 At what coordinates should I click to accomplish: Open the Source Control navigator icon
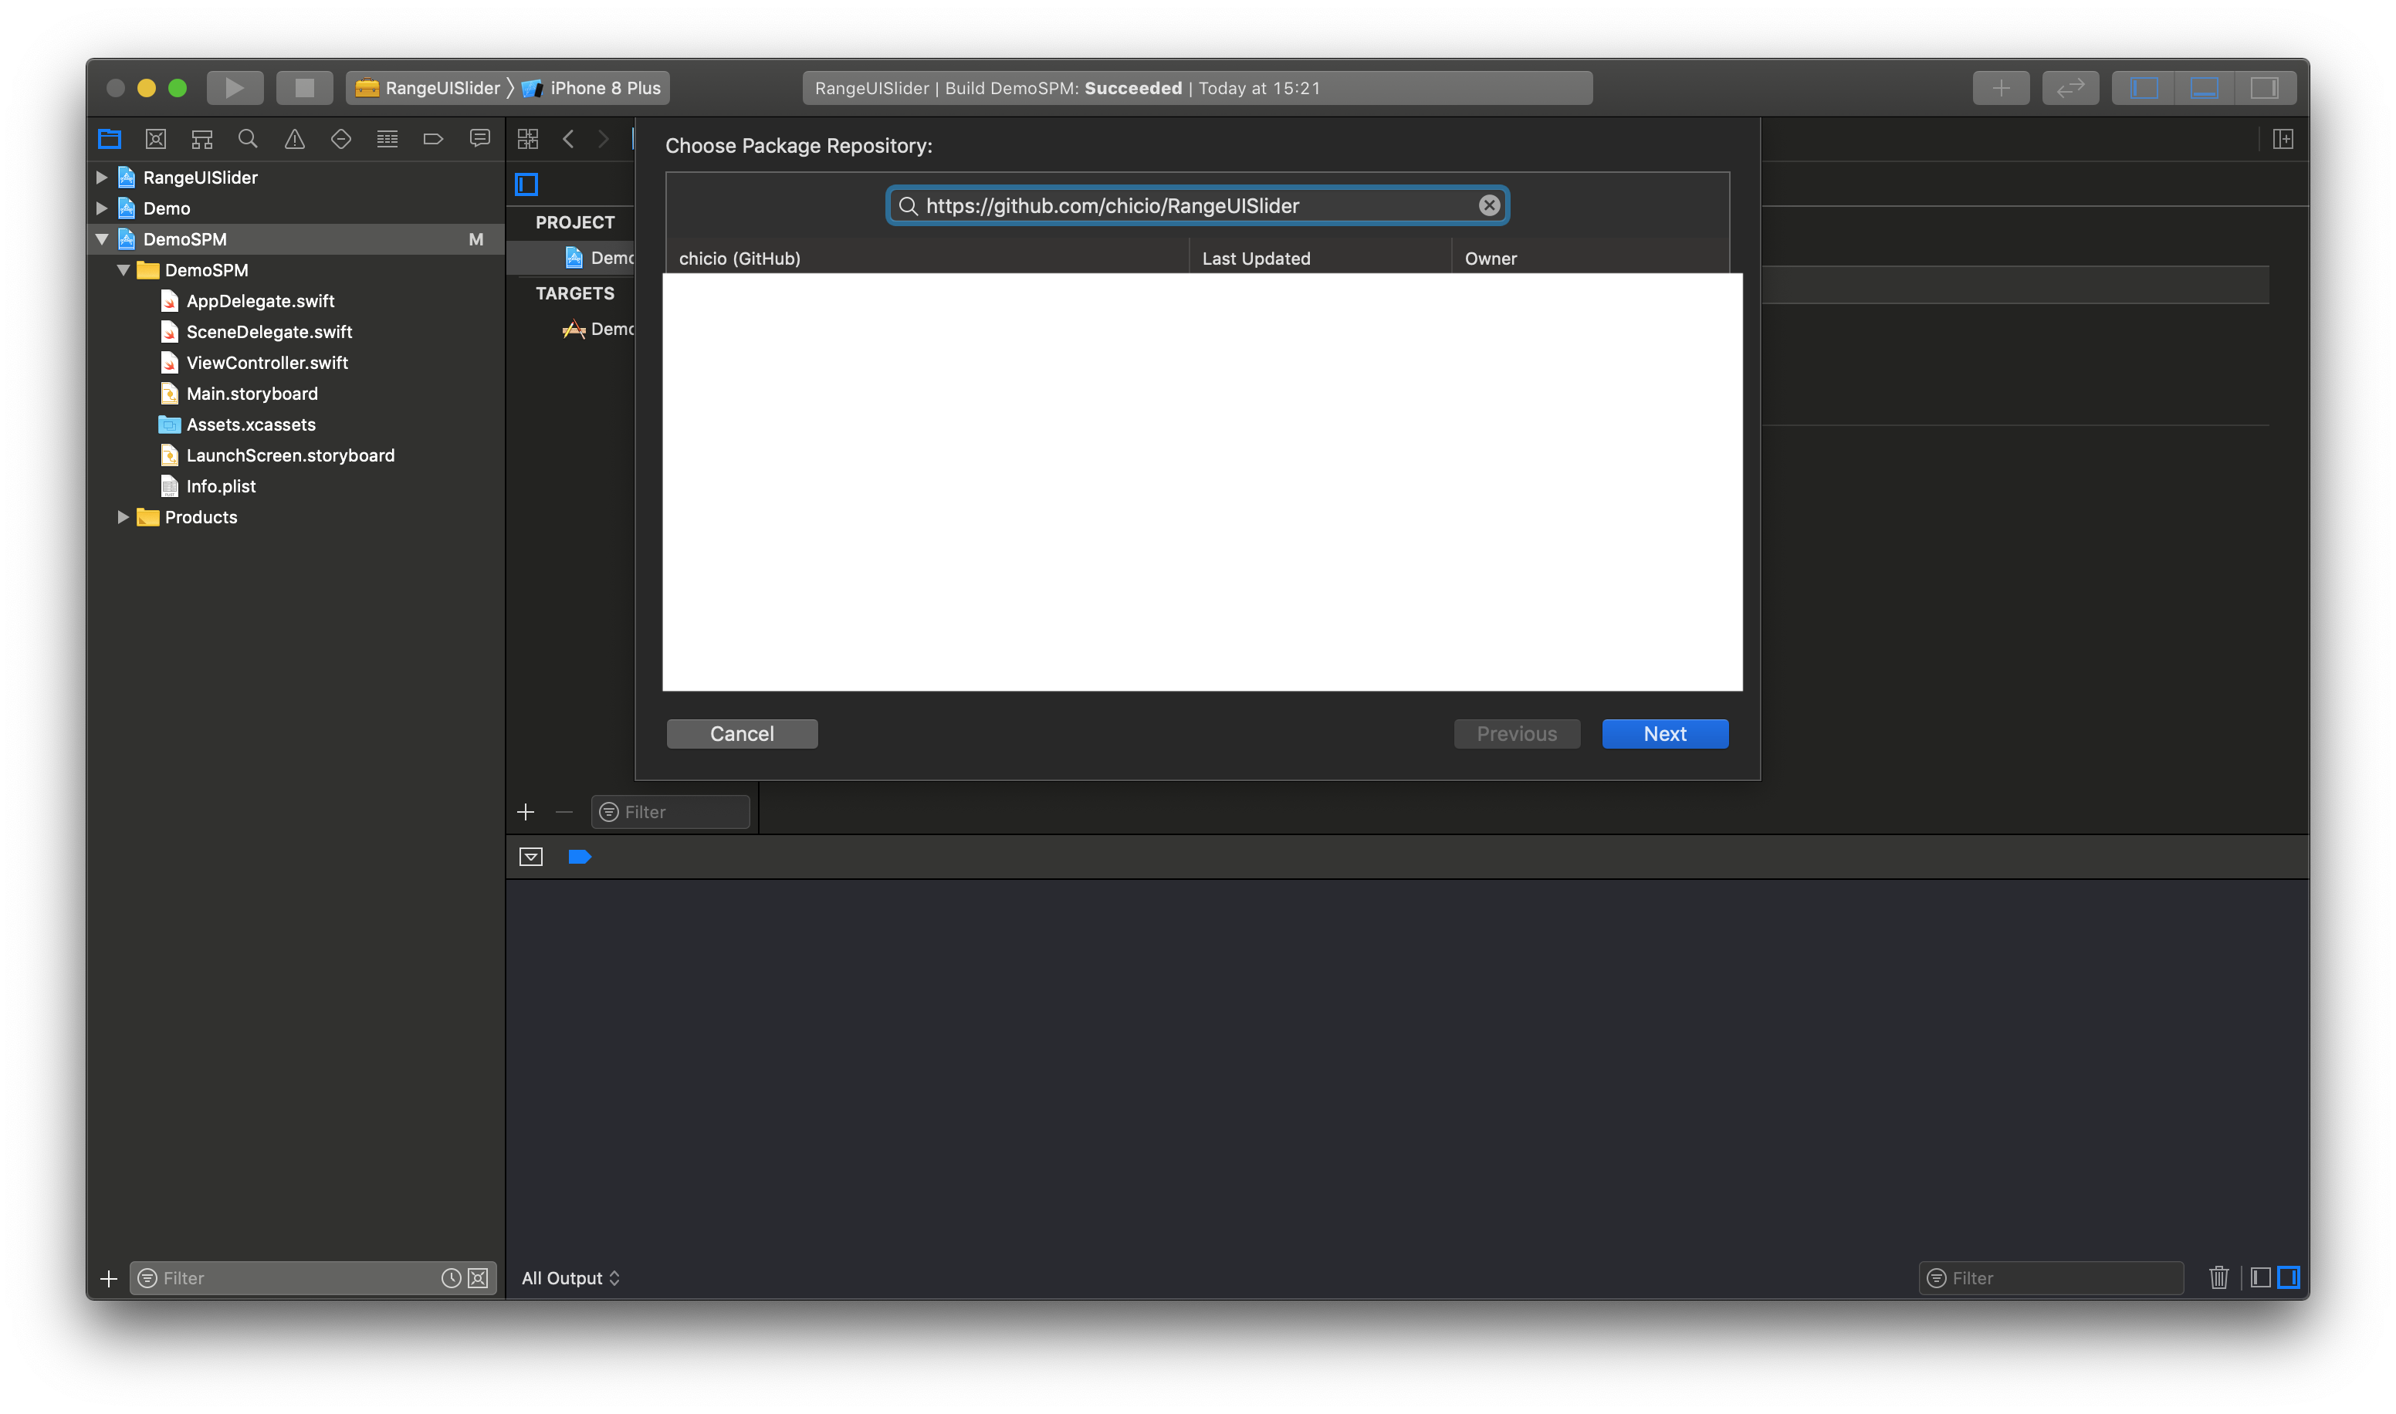coord(155,139)
